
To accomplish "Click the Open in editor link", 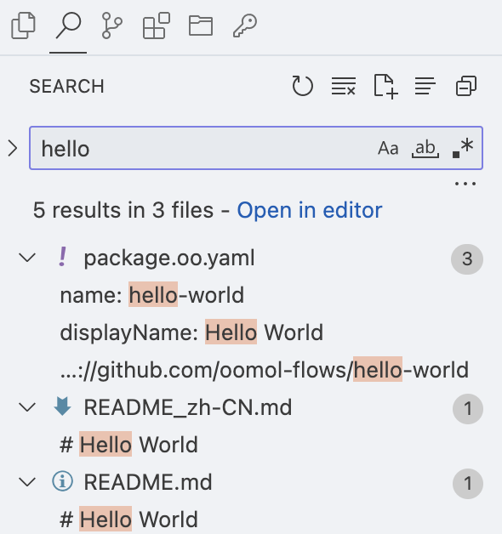I will coord(310,210).
